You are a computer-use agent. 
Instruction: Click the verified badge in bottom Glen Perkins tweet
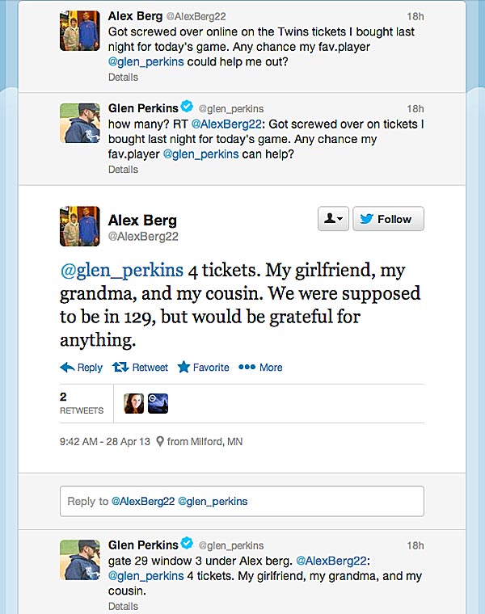(x=187, y=544)
